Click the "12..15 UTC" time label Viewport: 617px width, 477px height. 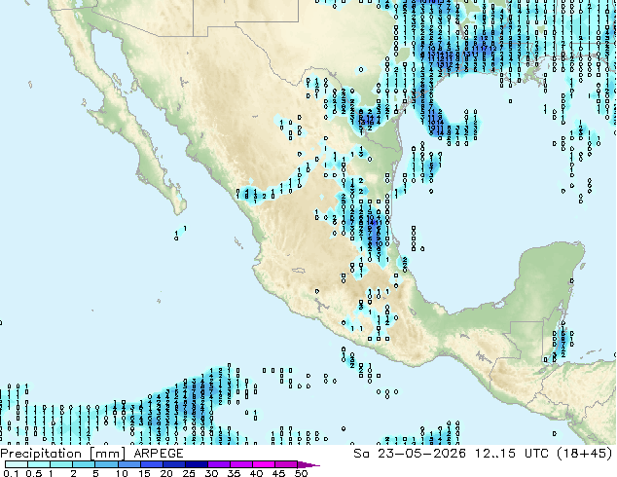512,454
